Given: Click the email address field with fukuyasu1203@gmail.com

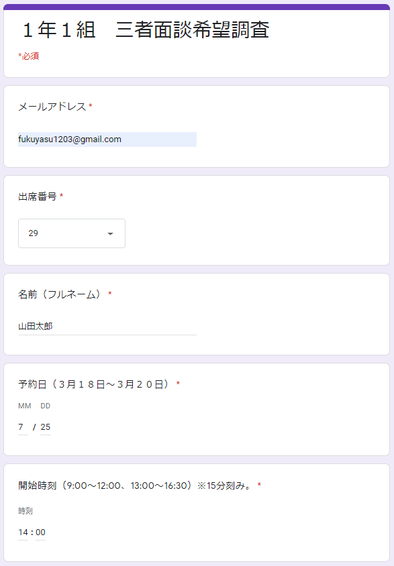Looking at the screenshot, I should point(107,139).
